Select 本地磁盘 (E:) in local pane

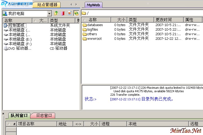[20, 39]
